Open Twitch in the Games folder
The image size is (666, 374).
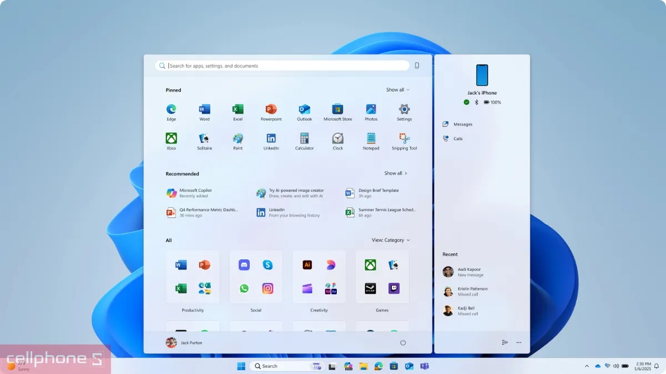point(394,288)
